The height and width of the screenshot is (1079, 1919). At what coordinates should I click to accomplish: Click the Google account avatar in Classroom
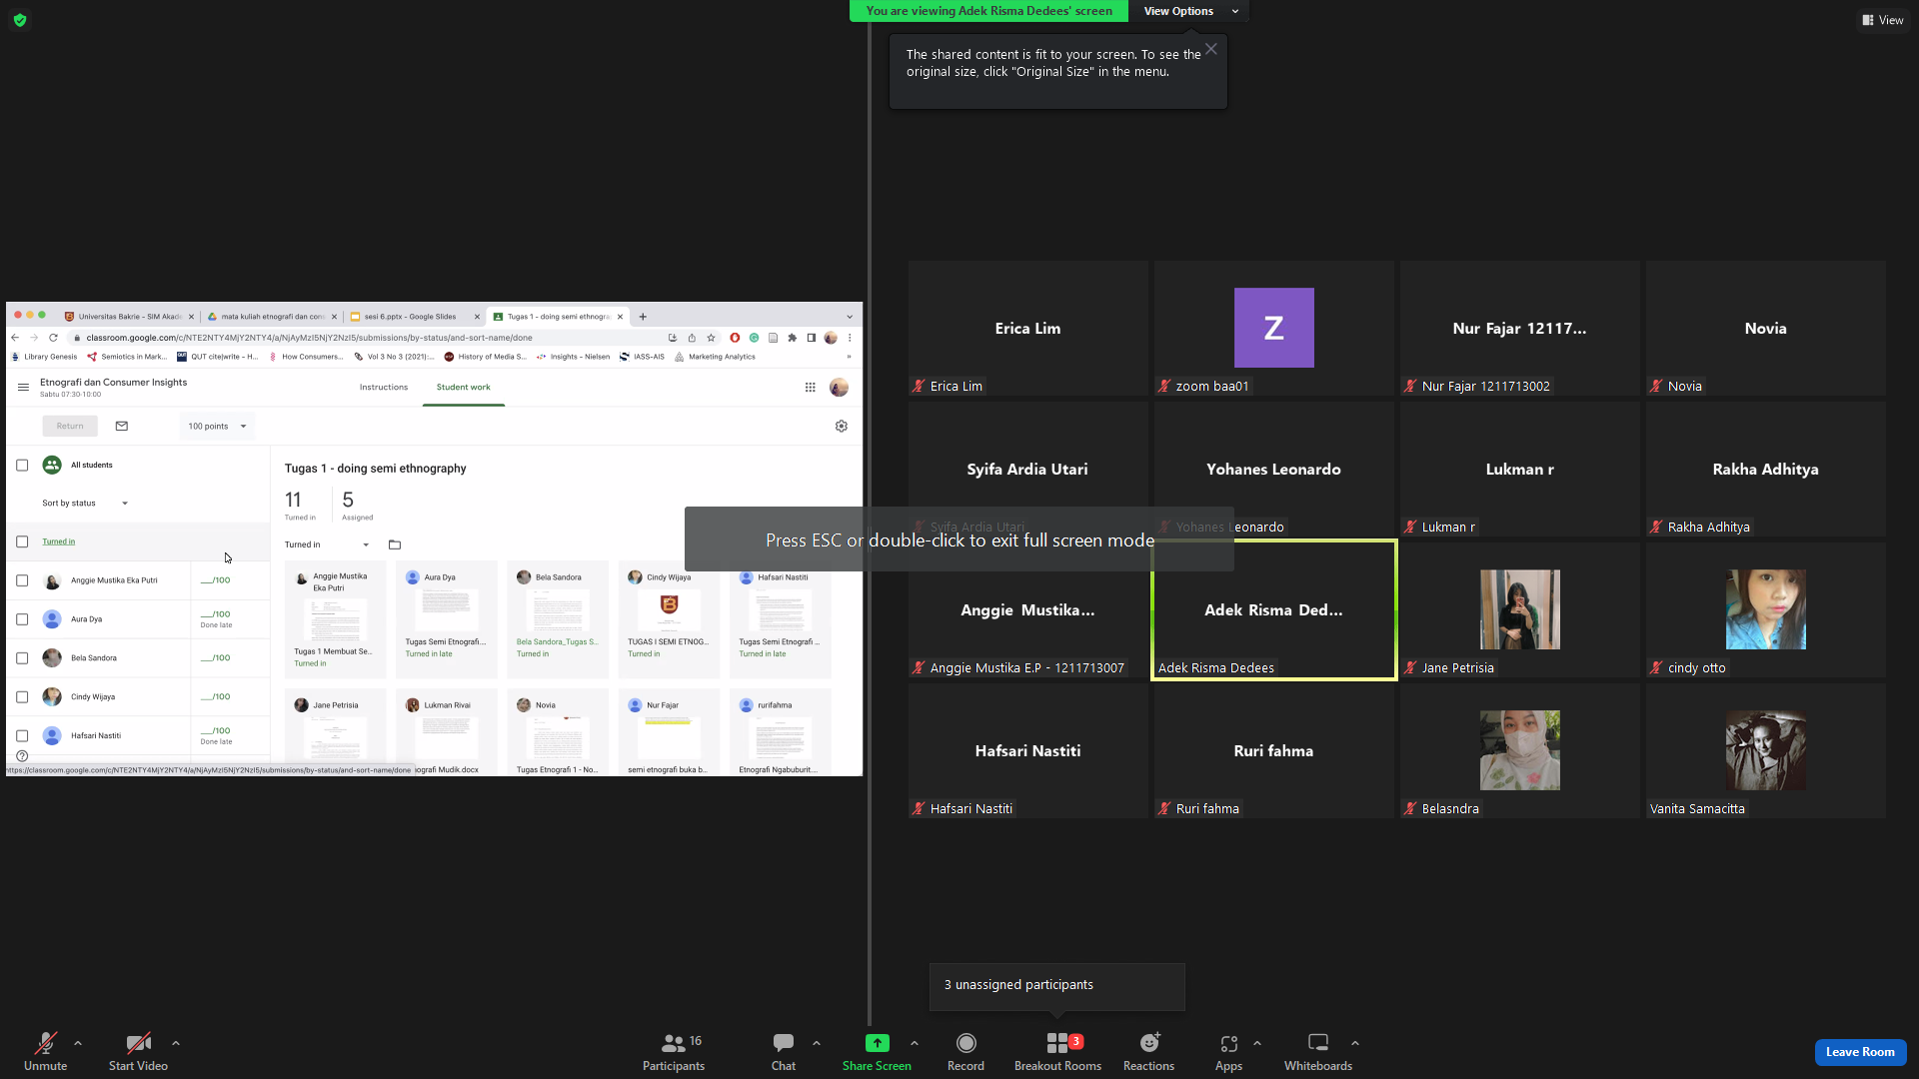point(840,388)
